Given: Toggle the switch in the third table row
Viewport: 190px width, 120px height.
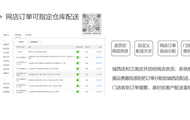Looking at the screenshot, I should (78, 63).
